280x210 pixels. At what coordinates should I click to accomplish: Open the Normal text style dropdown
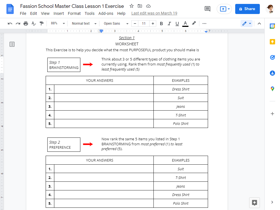pyautogui.click(x=84, y=24)
